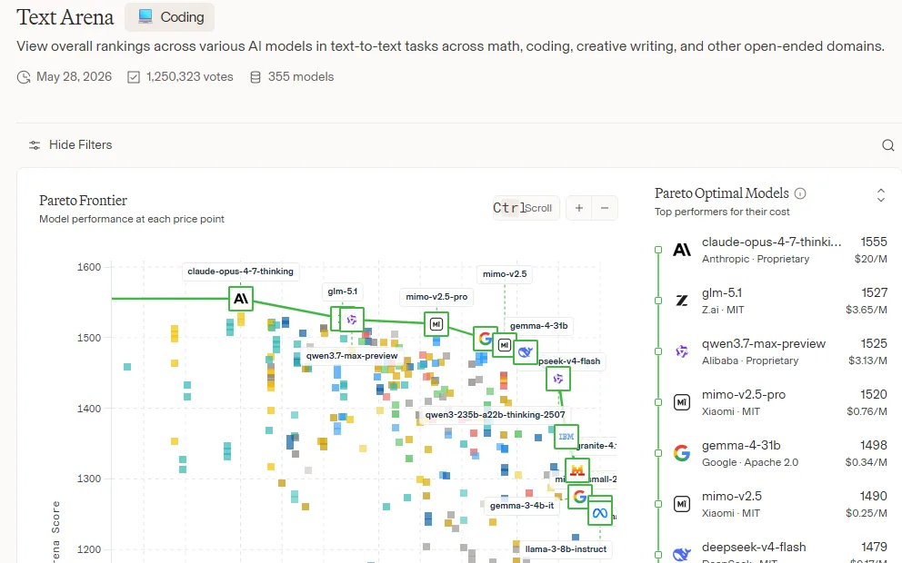
Task: Click the May 28, 2026 date text
Action: 74,77
